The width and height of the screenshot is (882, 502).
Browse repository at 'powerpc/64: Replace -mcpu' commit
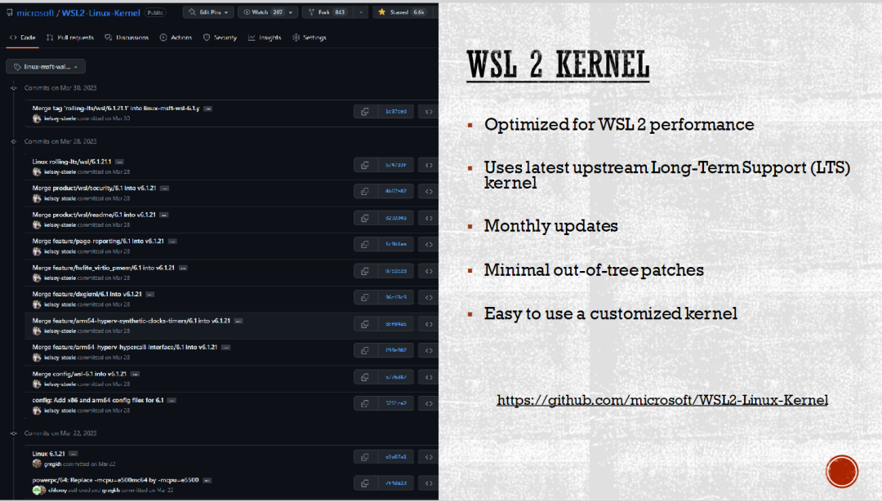click(429, 483)
